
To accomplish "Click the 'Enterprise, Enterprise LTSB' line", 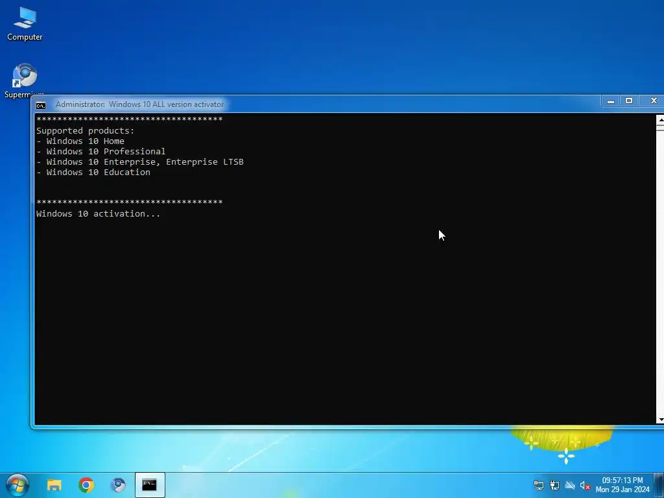I will point(140,161).
